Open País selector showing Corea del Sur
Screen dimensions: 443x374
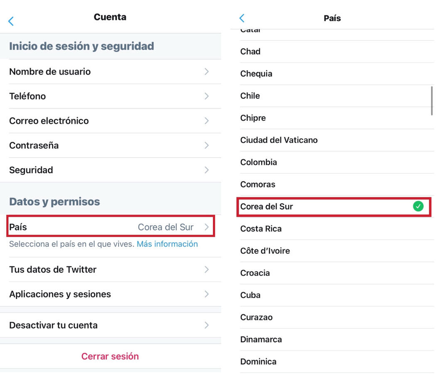click(111, 227)
